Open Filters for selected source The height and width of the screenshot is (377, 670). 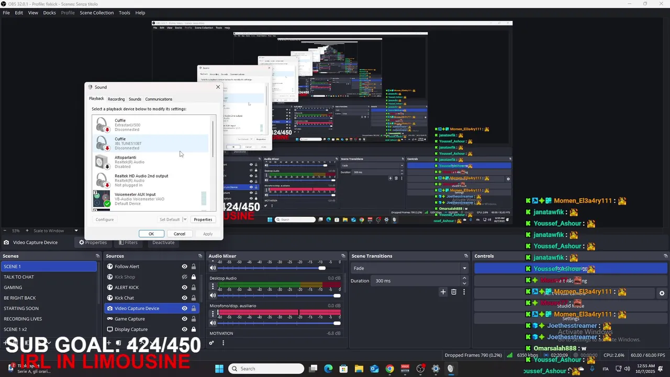tap(128, 242)
